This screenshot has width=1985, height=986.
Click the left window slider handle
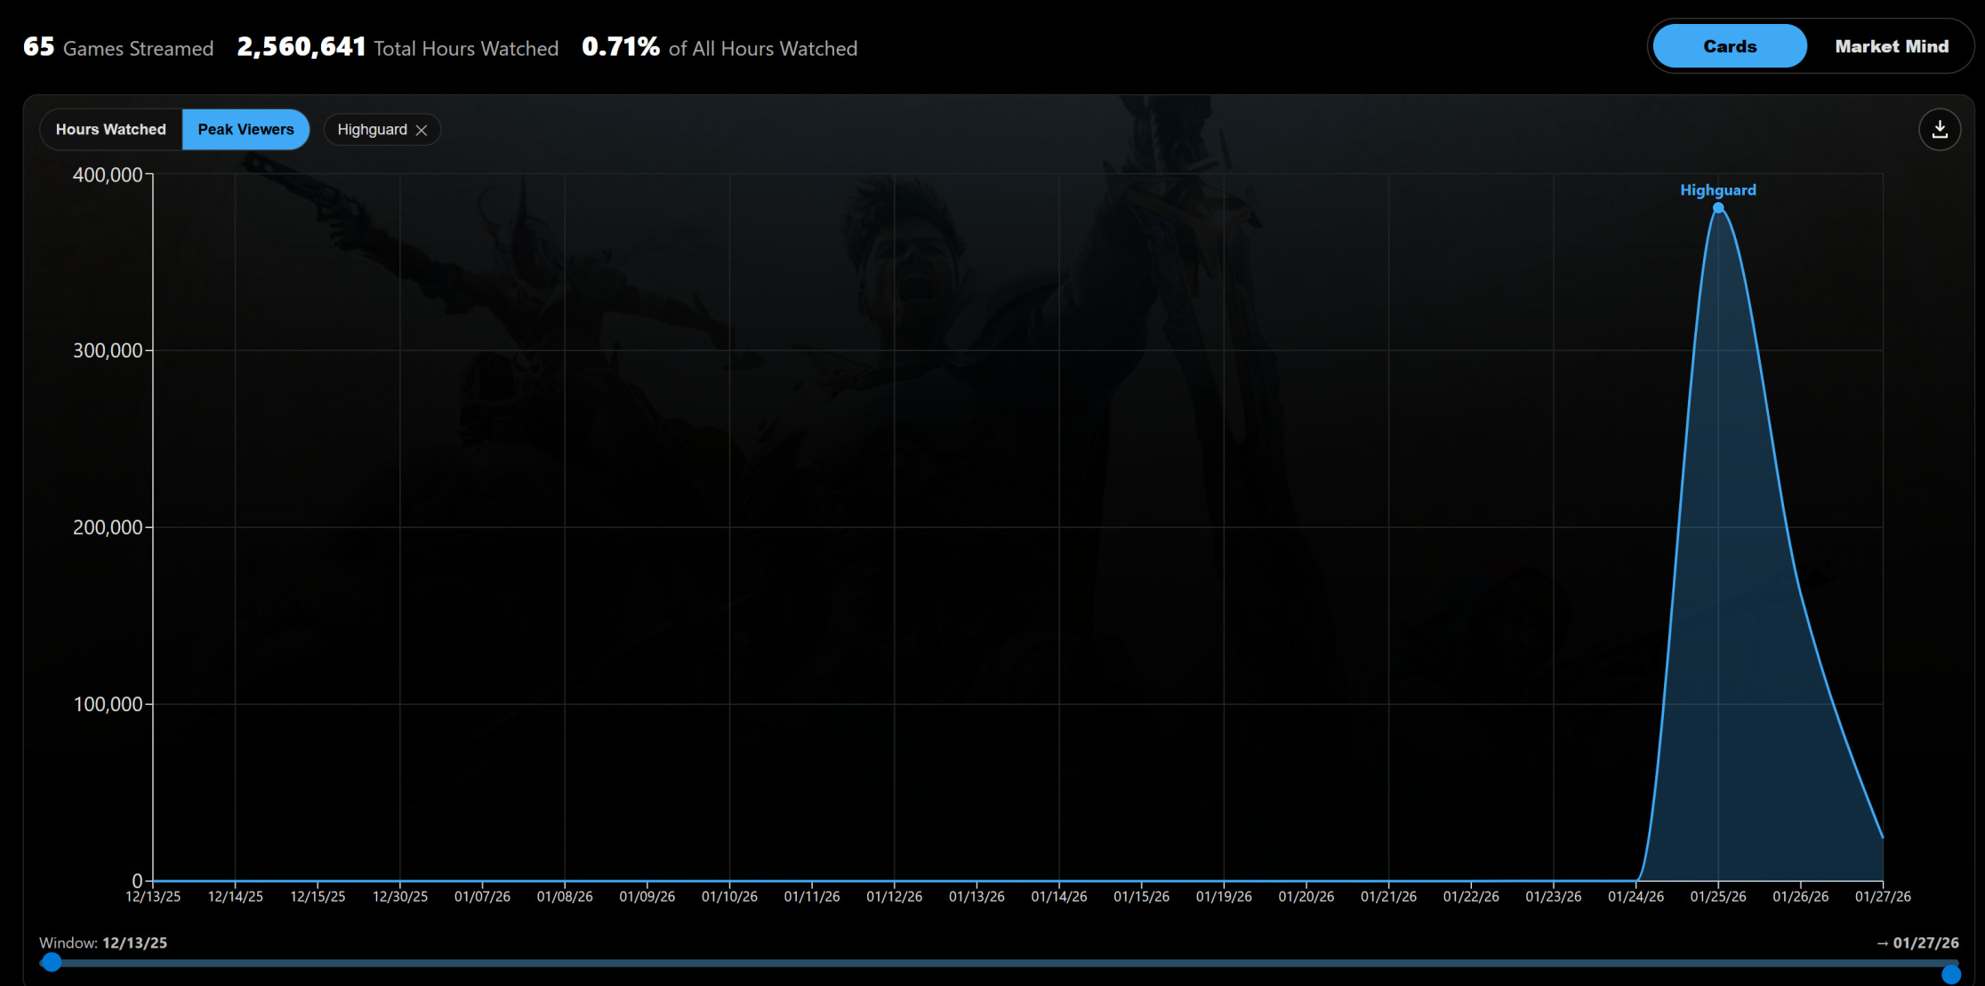tap(52, 962)
